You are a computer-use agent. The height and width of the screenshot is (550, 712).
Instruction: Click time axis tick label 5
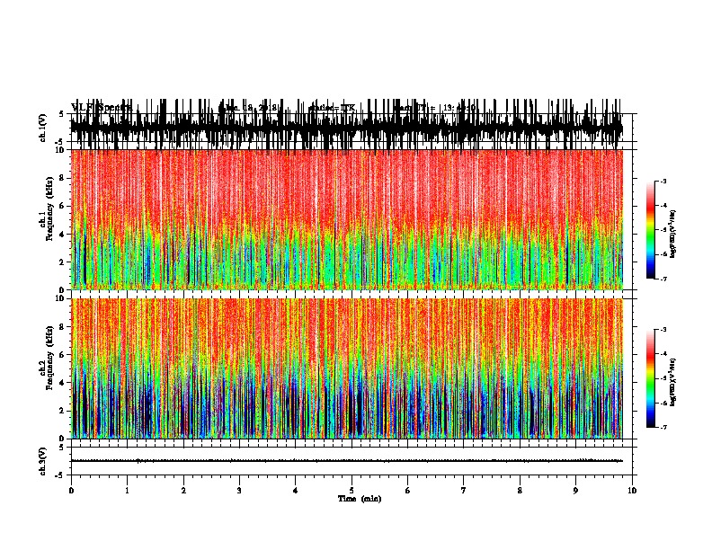(x=352, y=491)
